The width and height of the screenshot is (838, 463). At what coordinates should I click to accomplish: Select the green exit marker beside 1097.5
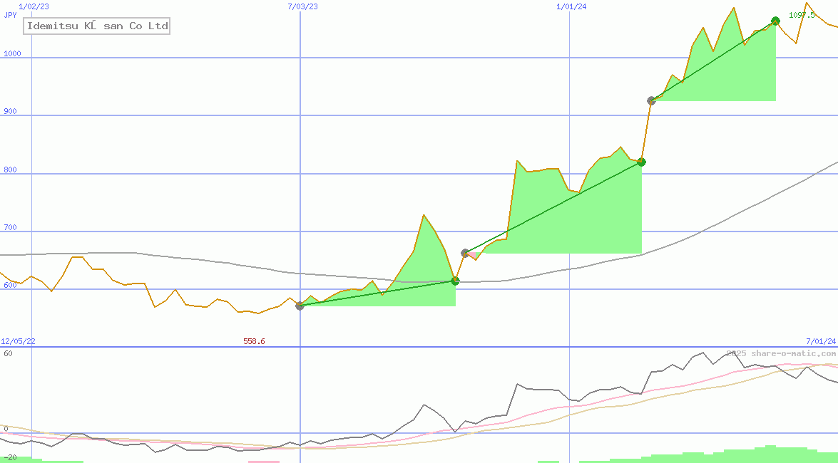(x=775, y=21)
